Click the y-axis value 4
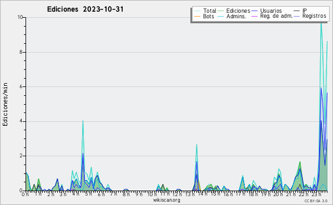The width and height of the screenshot is (333, 205). point(21,121)
